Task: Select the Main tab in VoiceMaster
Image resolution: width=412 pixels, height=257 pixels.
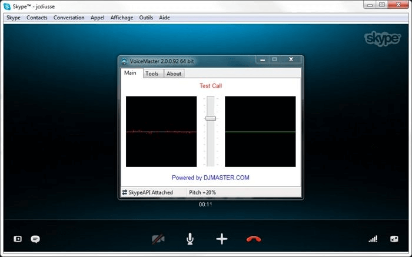Action: 130,73
